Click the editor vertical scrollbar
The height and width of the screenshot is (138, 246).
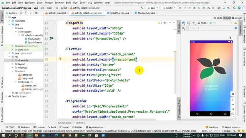[175, 72]
